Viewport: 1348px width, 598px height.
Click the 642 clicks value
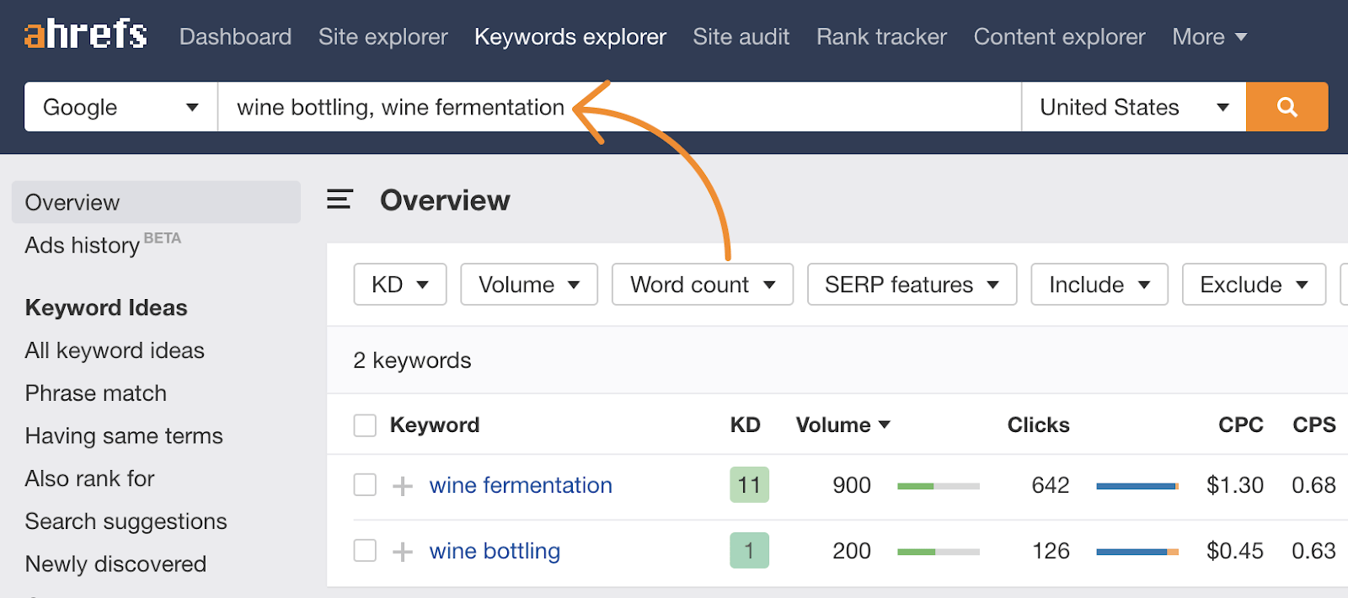pyautogui.click(x=1051, y=485)
